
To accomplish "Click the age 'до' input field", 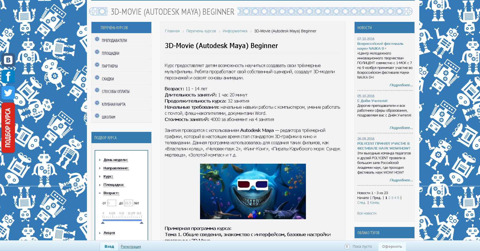I will 128,203.
